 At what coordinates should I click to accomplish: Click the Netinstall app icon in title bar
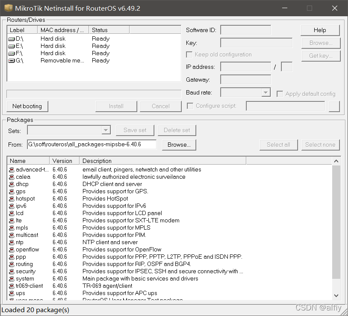tap(9, 8)
